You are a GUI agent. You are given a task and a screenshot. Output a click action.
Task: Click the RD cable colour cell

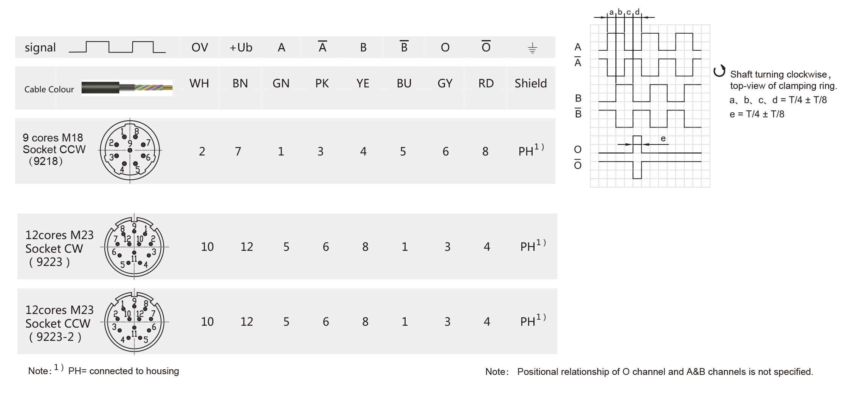486,83
